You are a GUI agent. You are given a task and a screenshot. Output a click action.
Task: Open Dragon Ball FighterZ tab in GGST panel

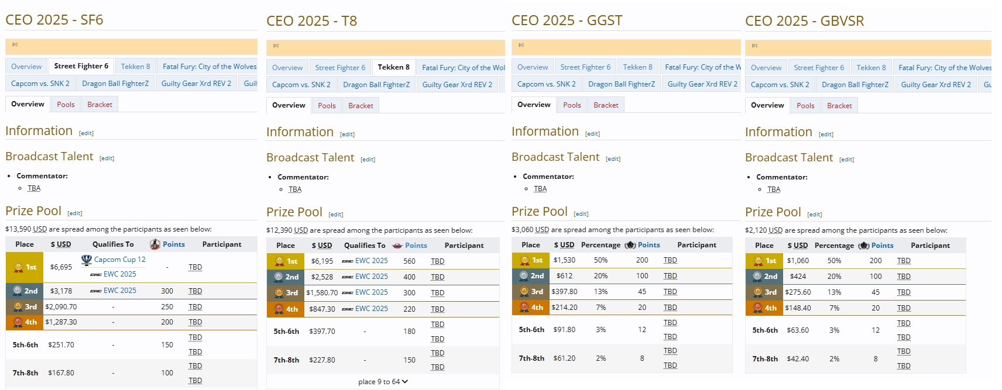pos(622,84)
